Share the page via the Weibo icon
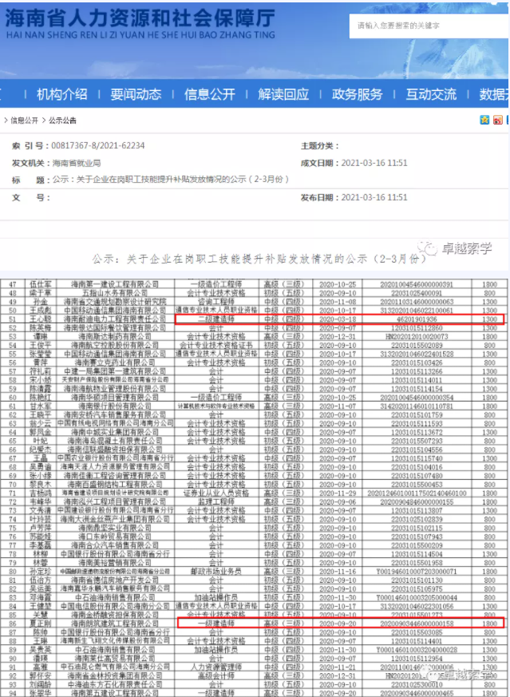The height and width of the screenshot is (697, 510). [498, 120]
